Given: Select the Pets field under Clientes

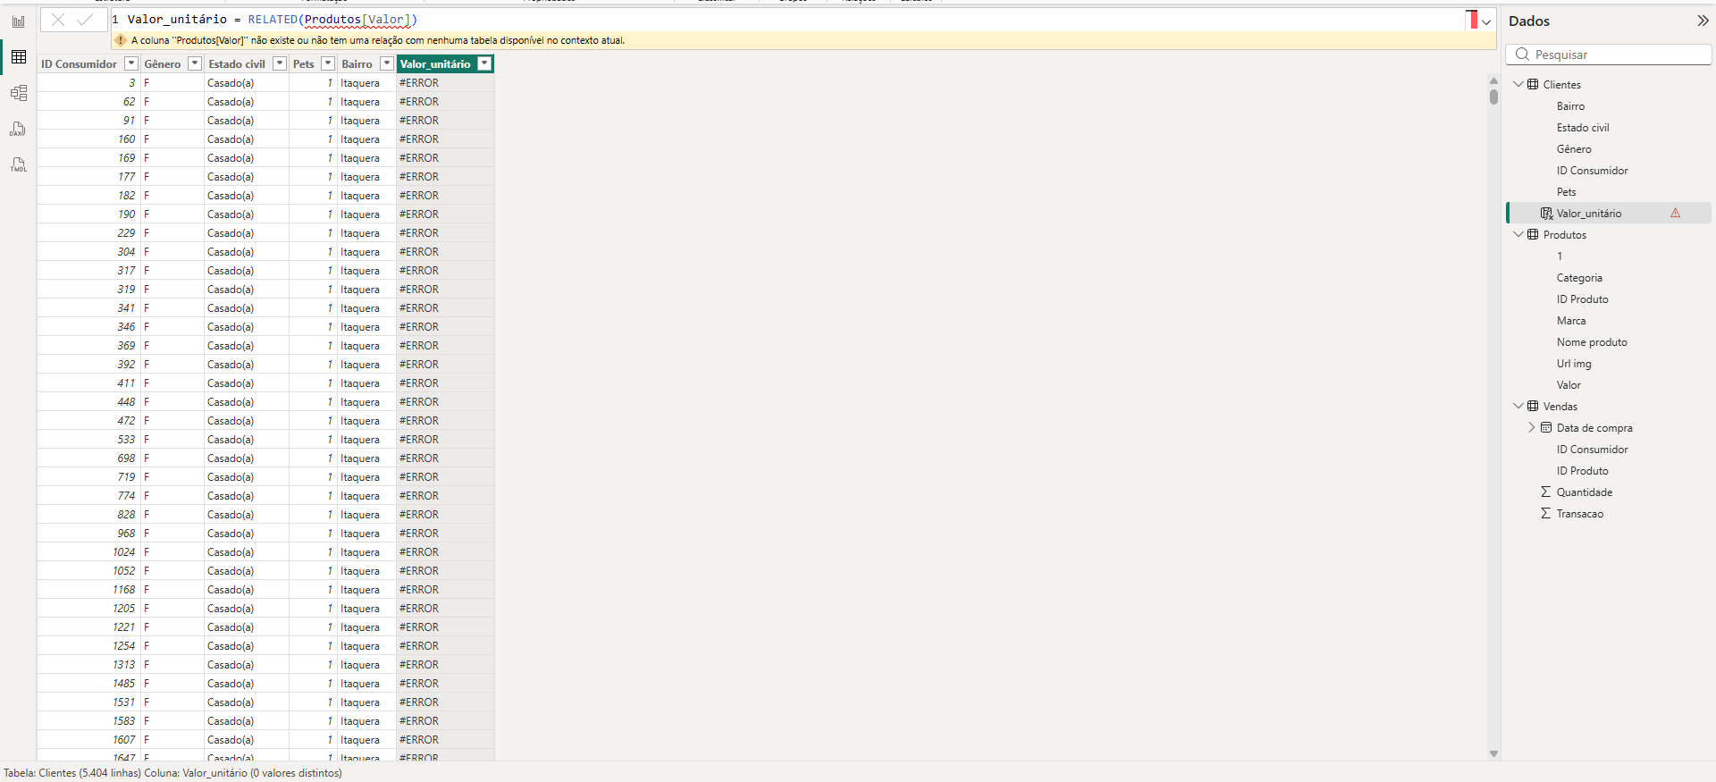Looking at the screenshot, I should coord(1566,192).
